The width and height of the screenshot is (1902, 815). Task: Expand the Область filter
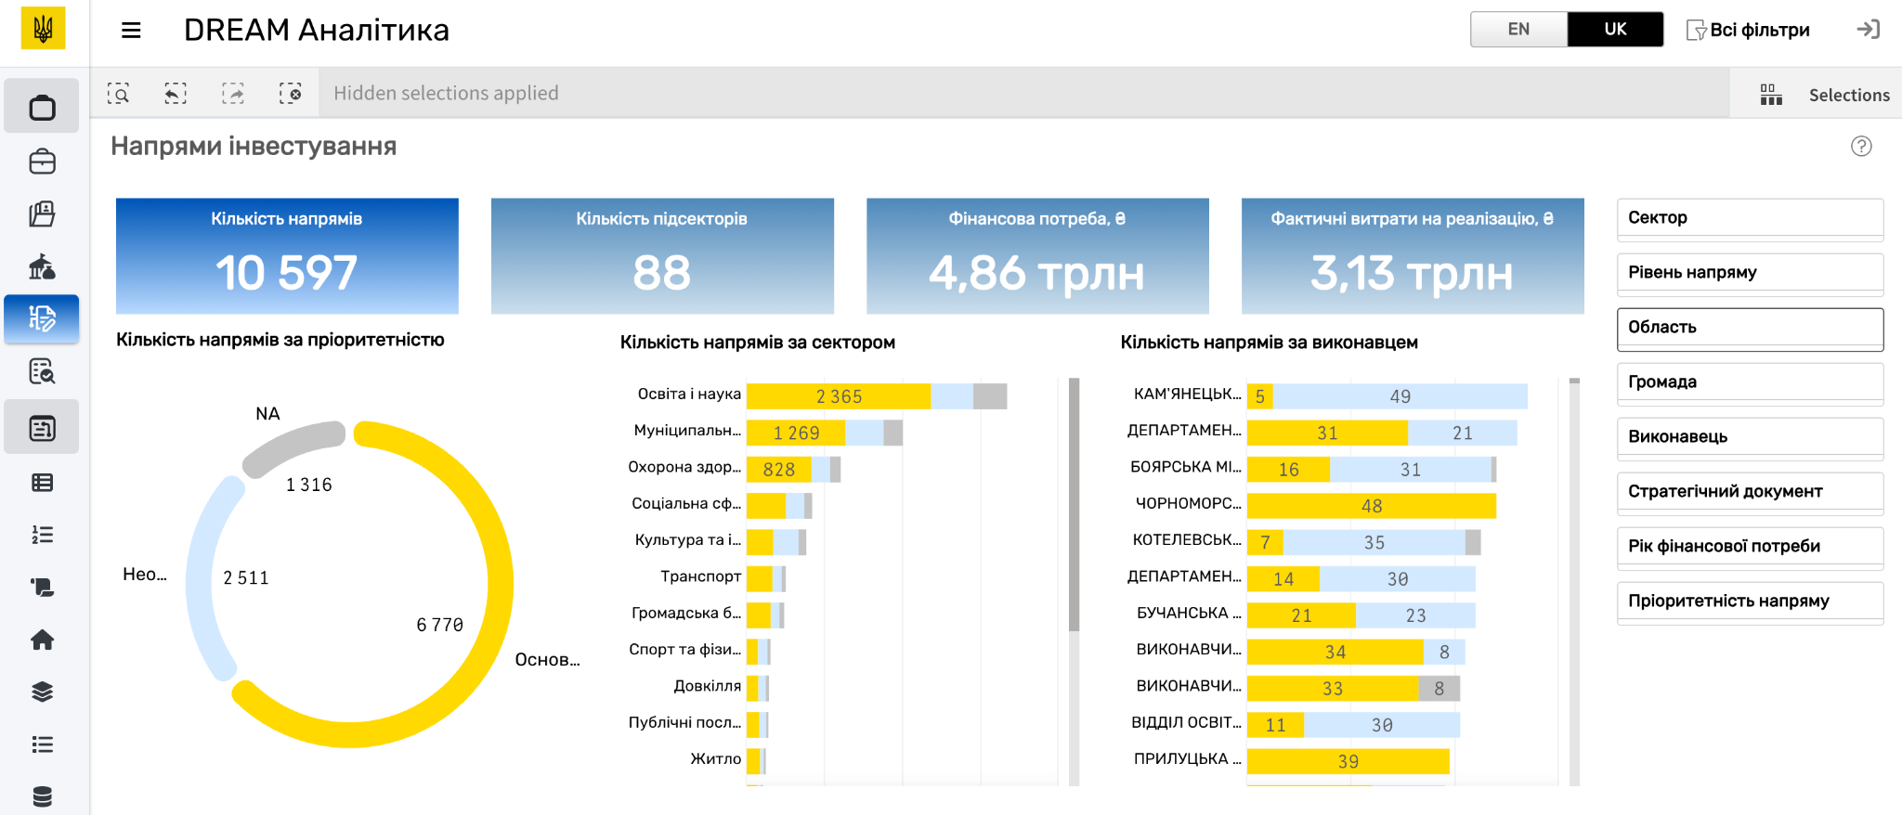1750,328
